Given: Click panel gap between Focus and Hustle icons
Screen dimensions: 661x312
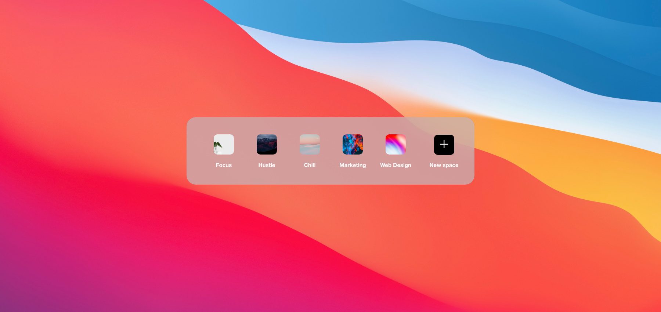Looking at the screenshot, I should (x=245, y=145).
